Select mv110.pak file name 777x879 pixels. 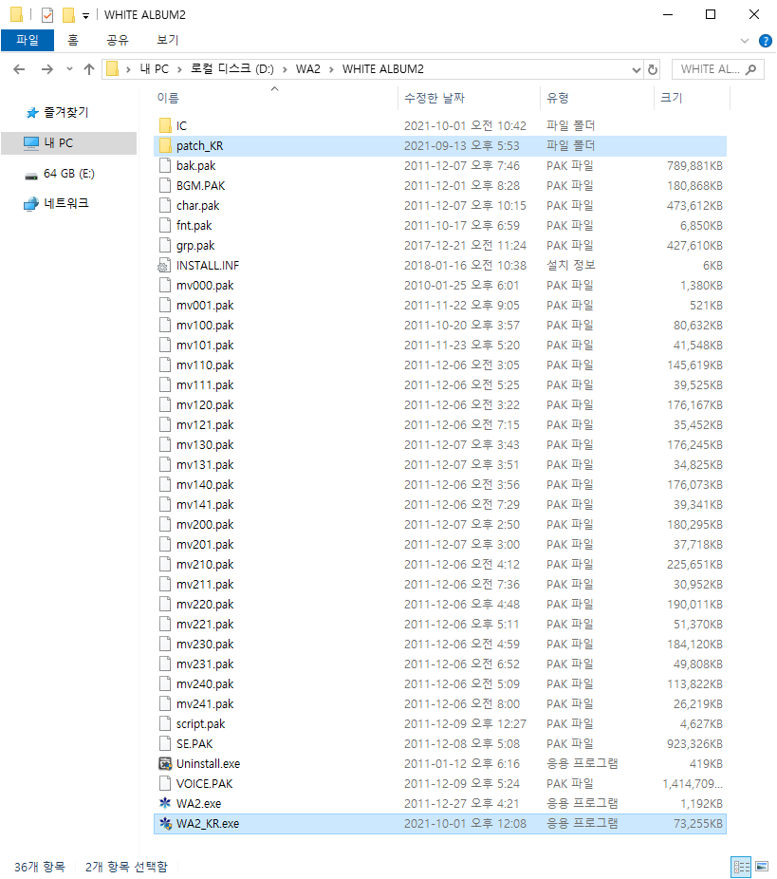coord(205,365)
